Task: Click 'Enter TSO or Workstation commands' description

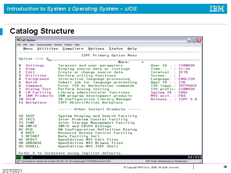Action: (x=96, y=86)
